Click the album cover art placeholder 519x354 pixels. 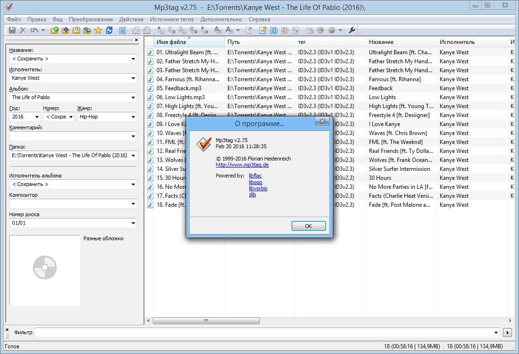click(x=45, y=270)
